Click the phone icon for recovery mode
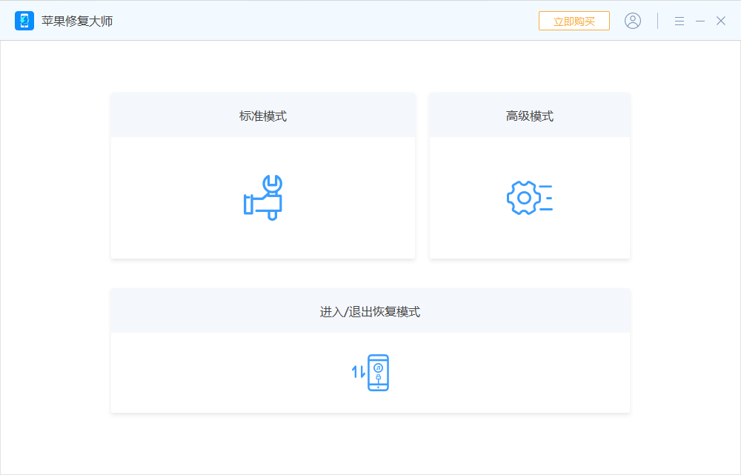The width and height of the screenshot is (741, 475). (x=378, y=373)
